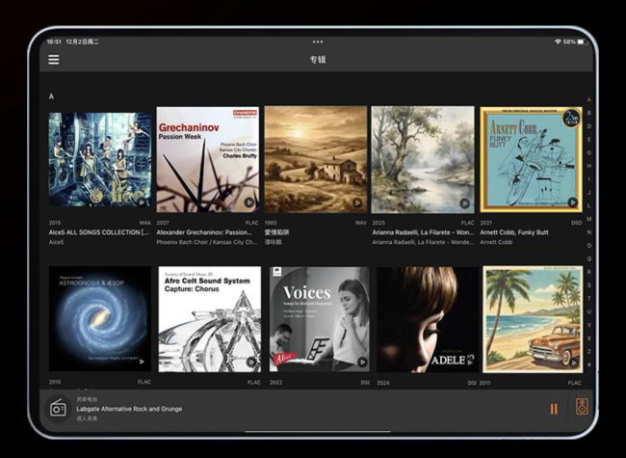Play the Voices album via its play icon
Image resolution: width=626 pixels, height=458 pixels.
(x=357, y=362)
